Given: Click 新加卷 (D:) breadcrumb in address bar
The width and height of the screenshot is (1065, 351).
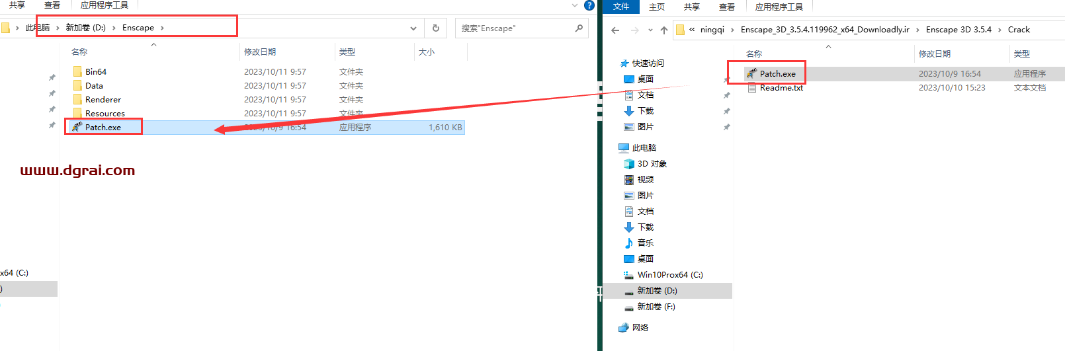Looking at the screenshot, I should (x=85, y=28).
